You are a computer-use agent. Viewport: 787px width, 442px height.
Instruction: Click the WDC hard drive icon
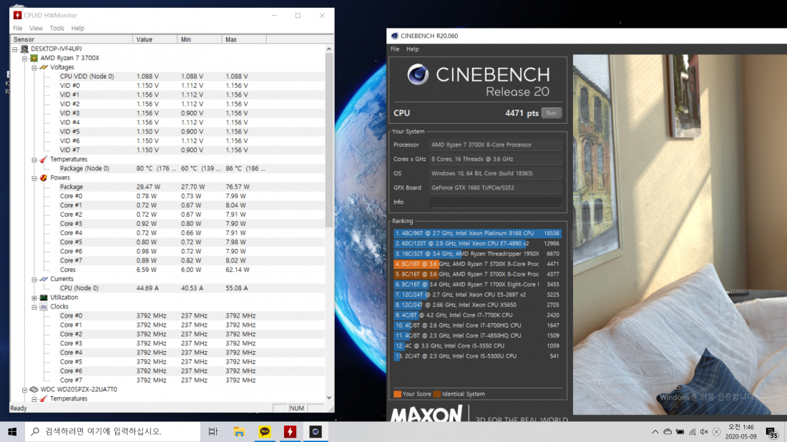click(x=34, y=390)
